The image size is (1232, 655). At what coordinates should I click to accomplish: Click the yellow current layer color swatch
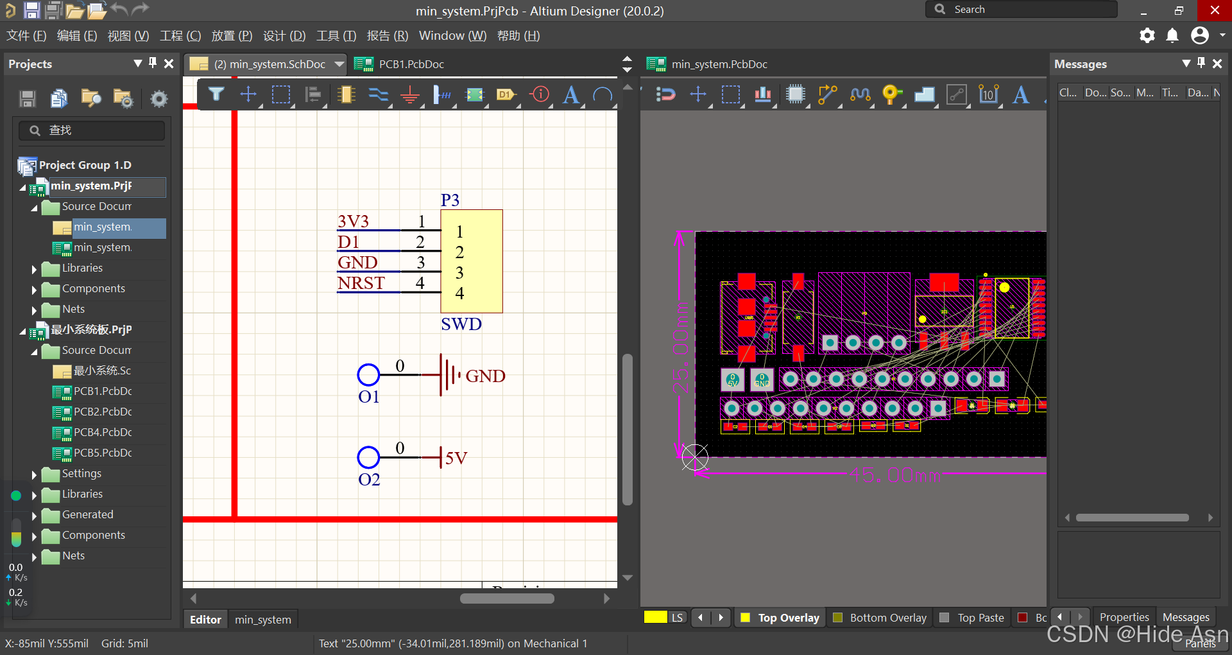coord(656,617)
